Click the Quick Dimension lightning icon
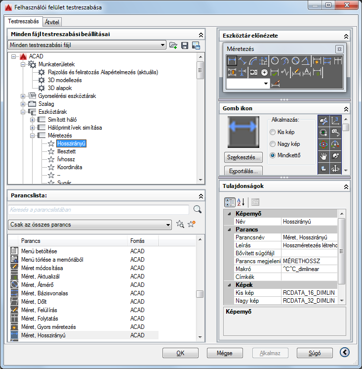The width and height of the screenshot is (362, 369). coord(317,61)
